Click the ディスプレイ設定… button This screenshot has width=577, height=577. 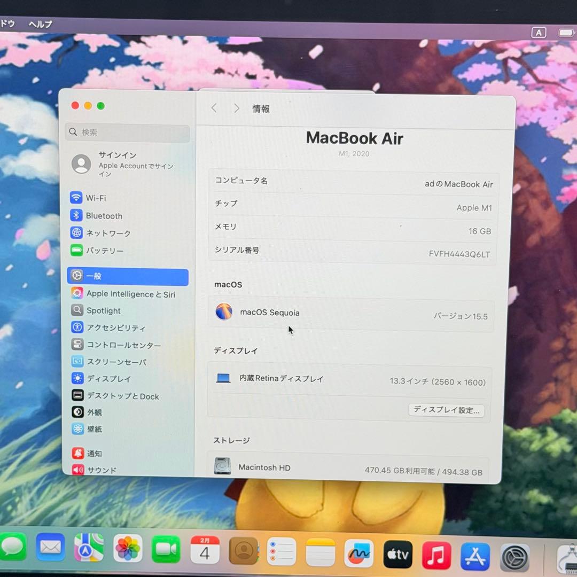click(x=446, y=410)
